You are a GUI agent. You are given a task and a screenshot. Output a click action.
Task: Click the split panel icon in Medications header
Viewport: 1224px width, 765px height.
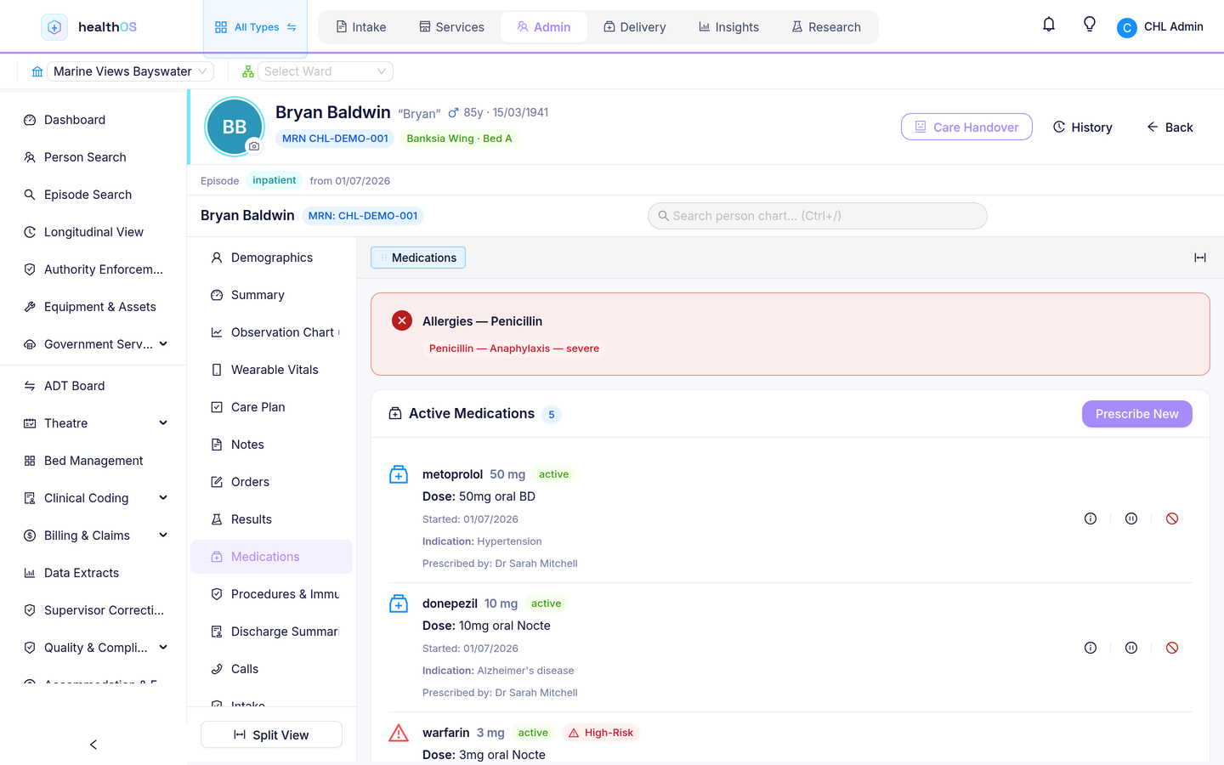point(1200,258)
